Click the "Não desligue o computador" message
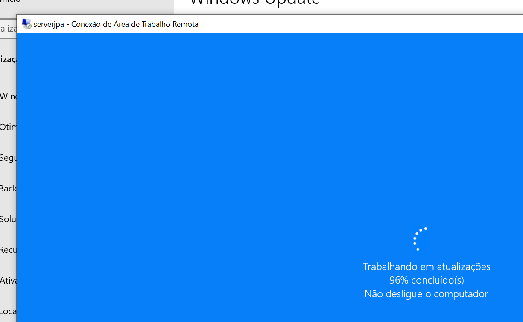Screen dimensions: 523x322 (x=426, y=294)
